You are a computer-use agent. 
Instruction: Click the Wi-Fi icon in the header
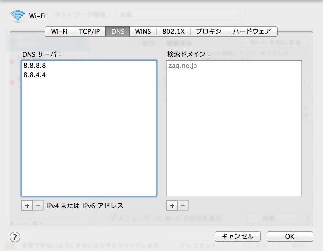pyautogui.click(x=17, y=16)
